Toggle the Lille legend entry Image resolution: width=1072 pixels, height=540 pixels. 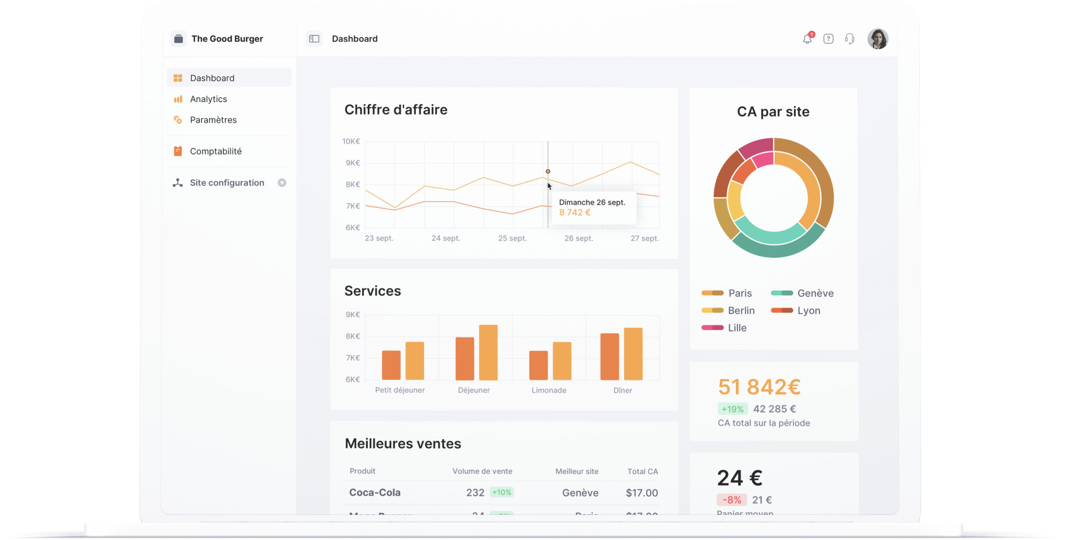pyautogui.click(x=737, y=328)
